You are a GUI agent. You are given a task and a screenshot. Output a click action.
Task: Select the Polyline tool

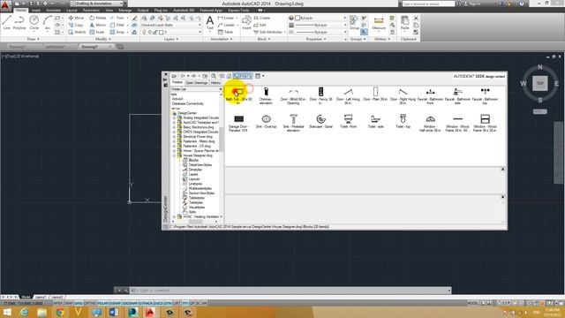[19, 22]
